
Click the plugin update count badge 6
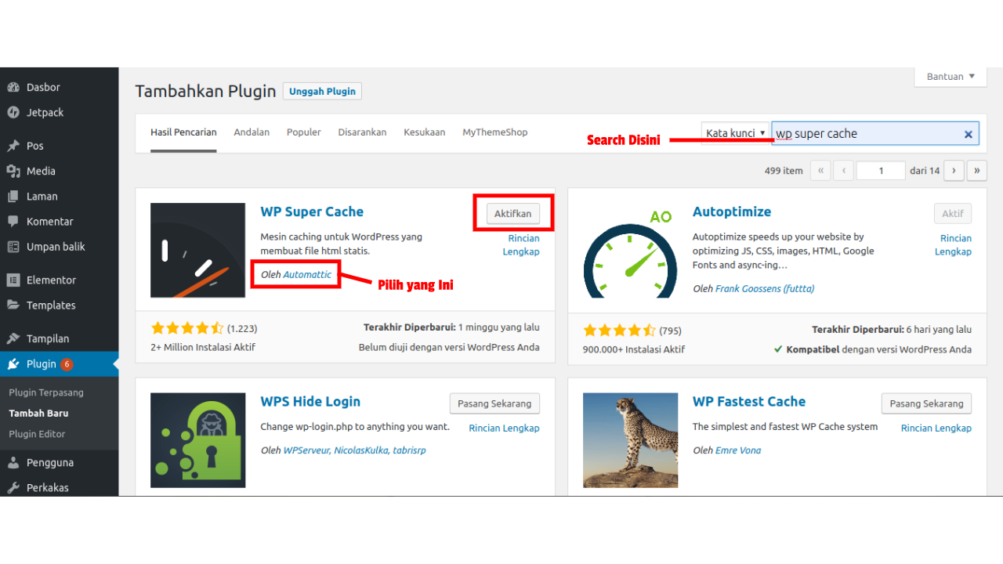(67, 364)
